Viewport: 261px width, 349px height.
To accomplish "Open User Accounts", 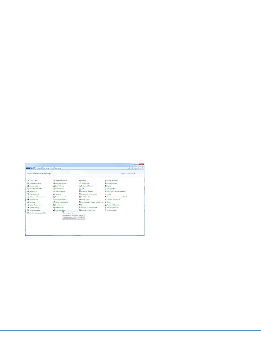I will (58, 207).
